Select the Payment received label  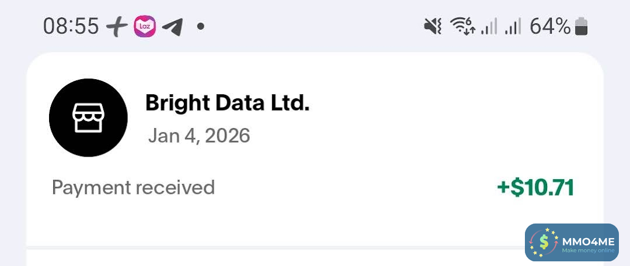pos(133,187)
